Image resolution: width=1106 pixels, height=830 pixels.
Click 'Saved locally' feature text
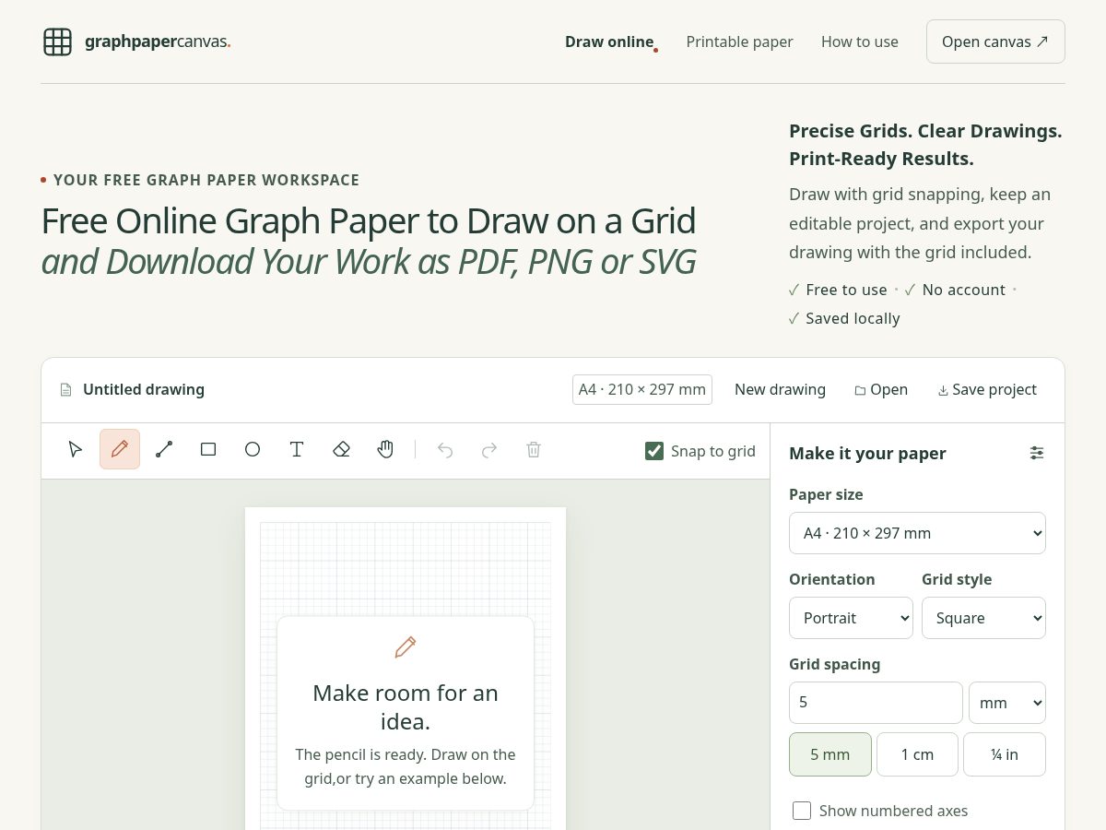(853, 318)
